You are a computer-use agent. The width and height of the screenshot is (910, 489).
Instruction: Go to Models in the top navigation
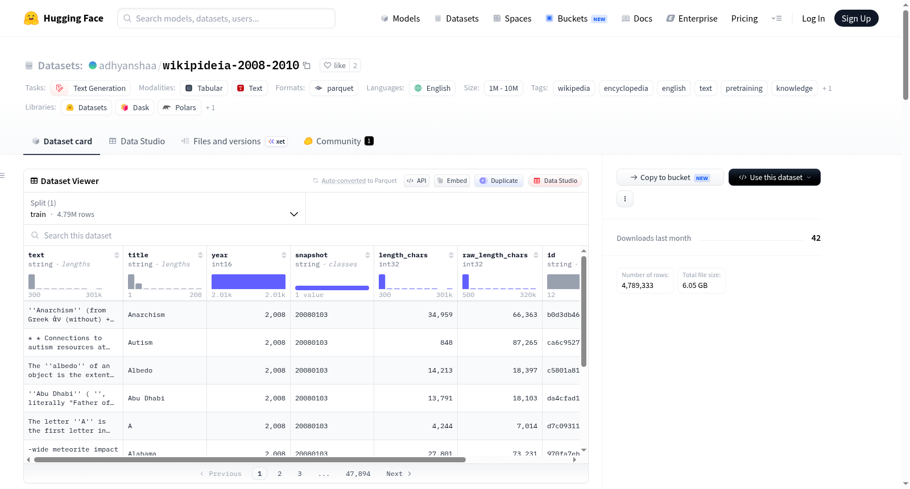400,18
